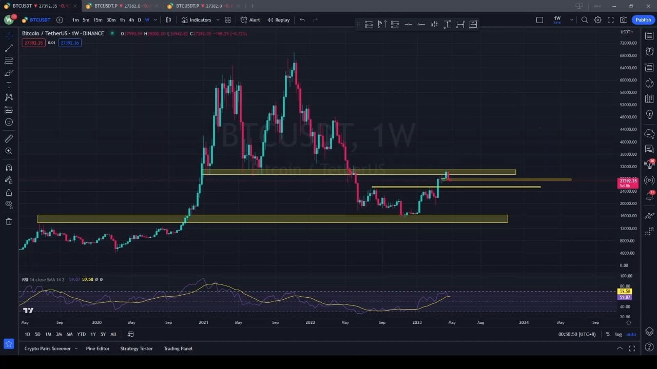657x369 pixels.
Task: Open the notifications bell panel
Action: coord(649,196)
